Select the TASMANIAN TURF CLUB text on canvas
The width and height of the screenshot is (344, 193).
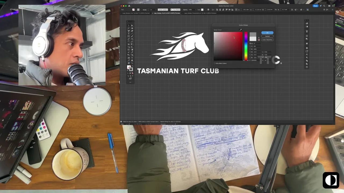click(x=178, y=71)
